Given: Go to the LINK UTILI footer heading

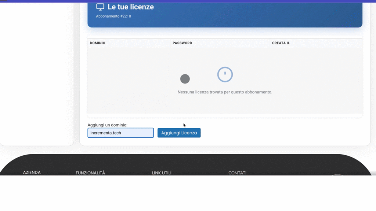Looking at the screenshot, I should click(x=162, y=173).
